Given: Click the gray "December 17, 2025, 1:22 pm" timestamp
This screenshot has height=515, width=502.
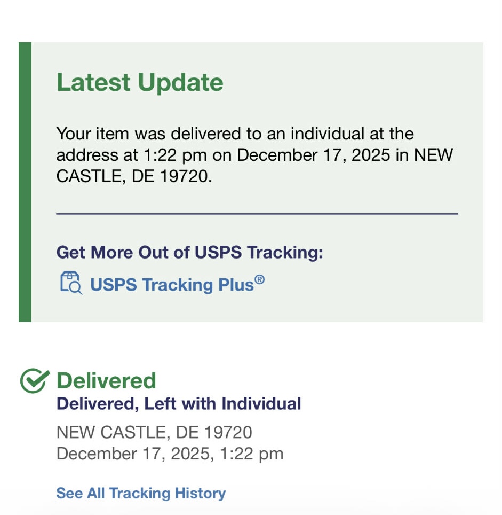Looking at the screenshot, I should click(x=170, y=454).
